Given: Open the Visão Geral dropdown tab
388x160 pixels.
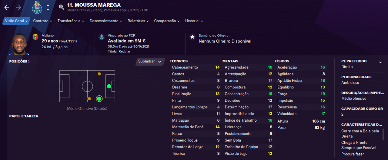Looking at the screenshot, I should [17, 21].
